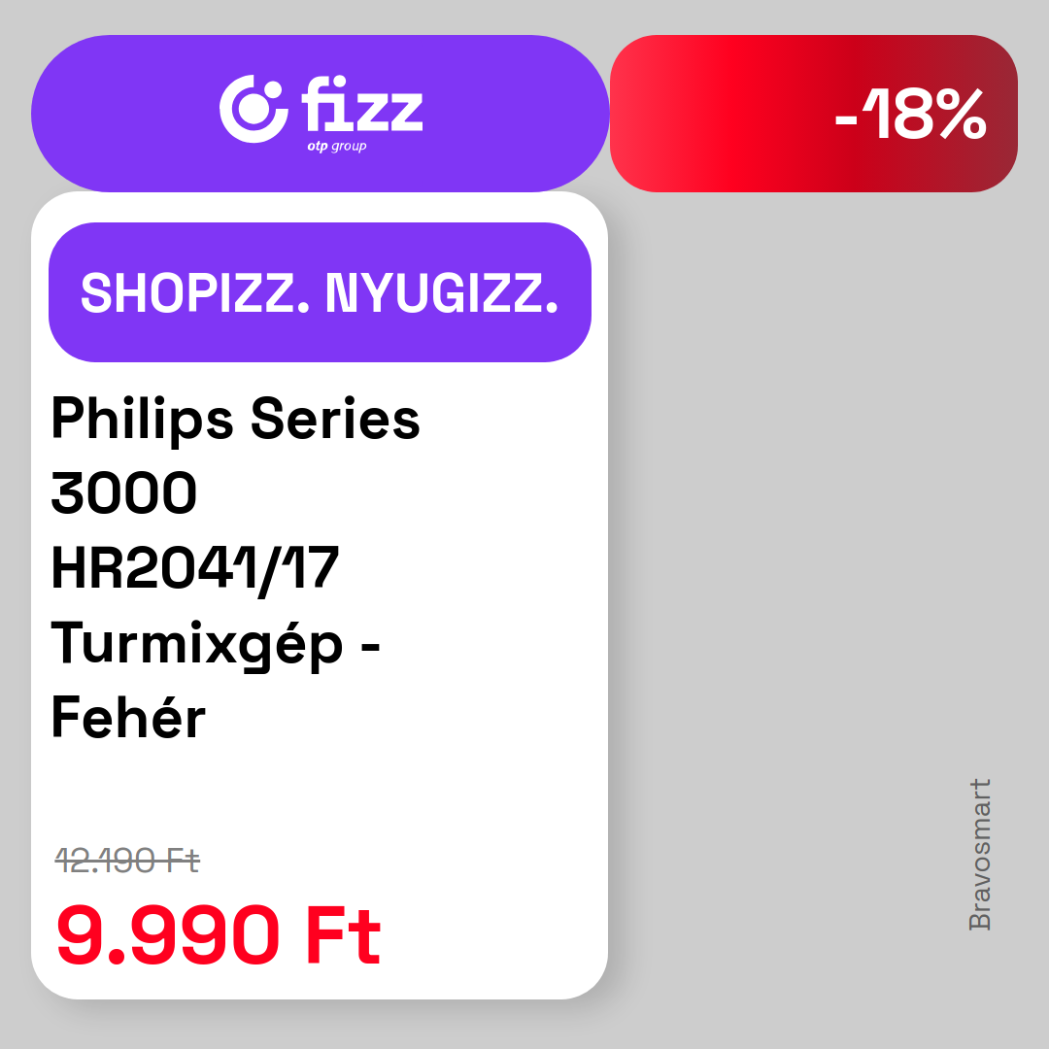Click the word SHOPIZZ. in the banner
This screenshot has width=1049, height=1049.
(x=194, y=293)
